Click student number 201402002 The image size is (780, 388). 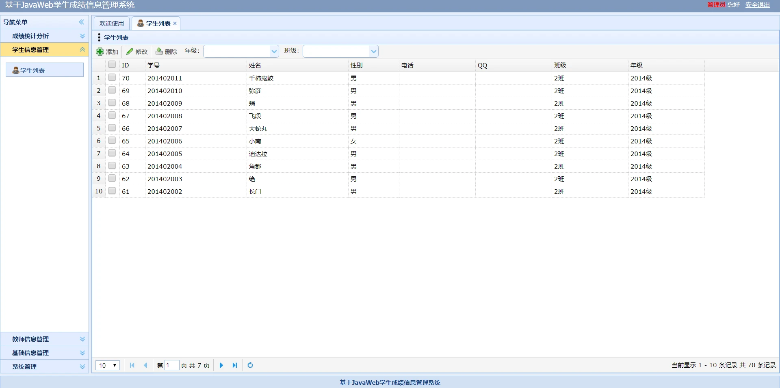[165, 191]
